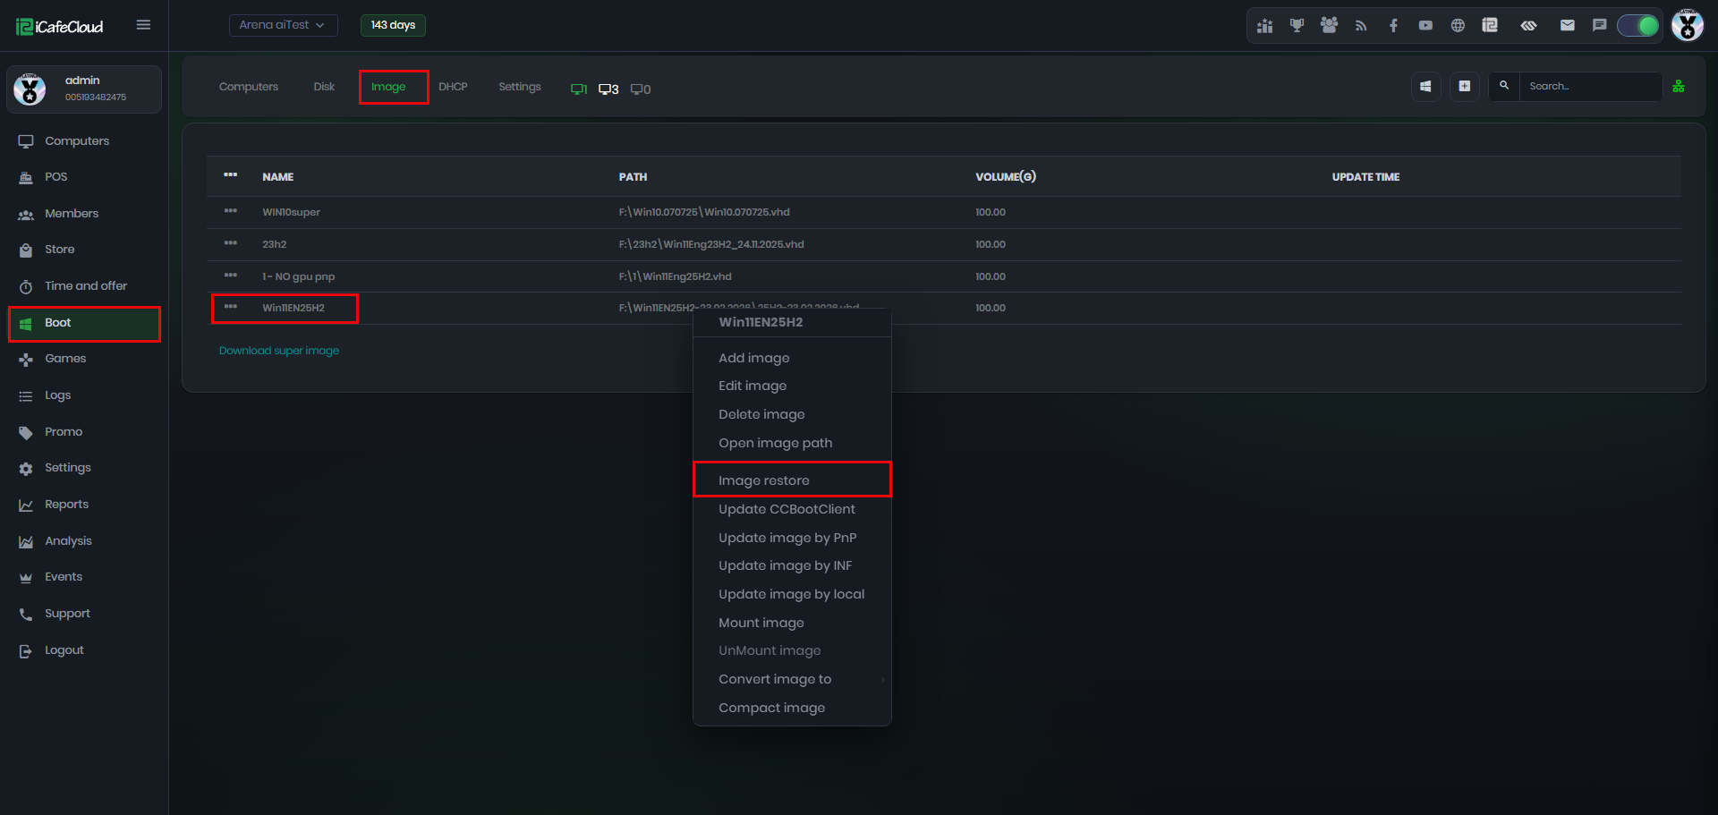Toggle the hamburger sidebar menu icon
The height and width of the screenshot is (815, 1718).
143,25
